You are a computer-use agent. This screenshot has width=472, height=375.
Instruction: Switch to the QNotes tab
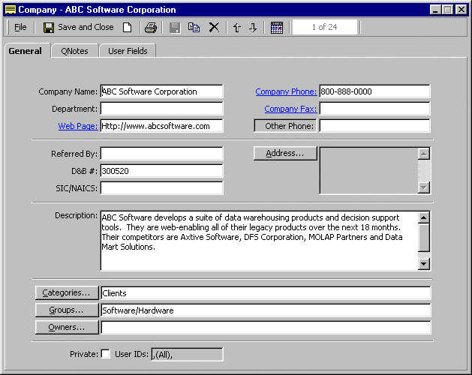[x=74, y=51]
